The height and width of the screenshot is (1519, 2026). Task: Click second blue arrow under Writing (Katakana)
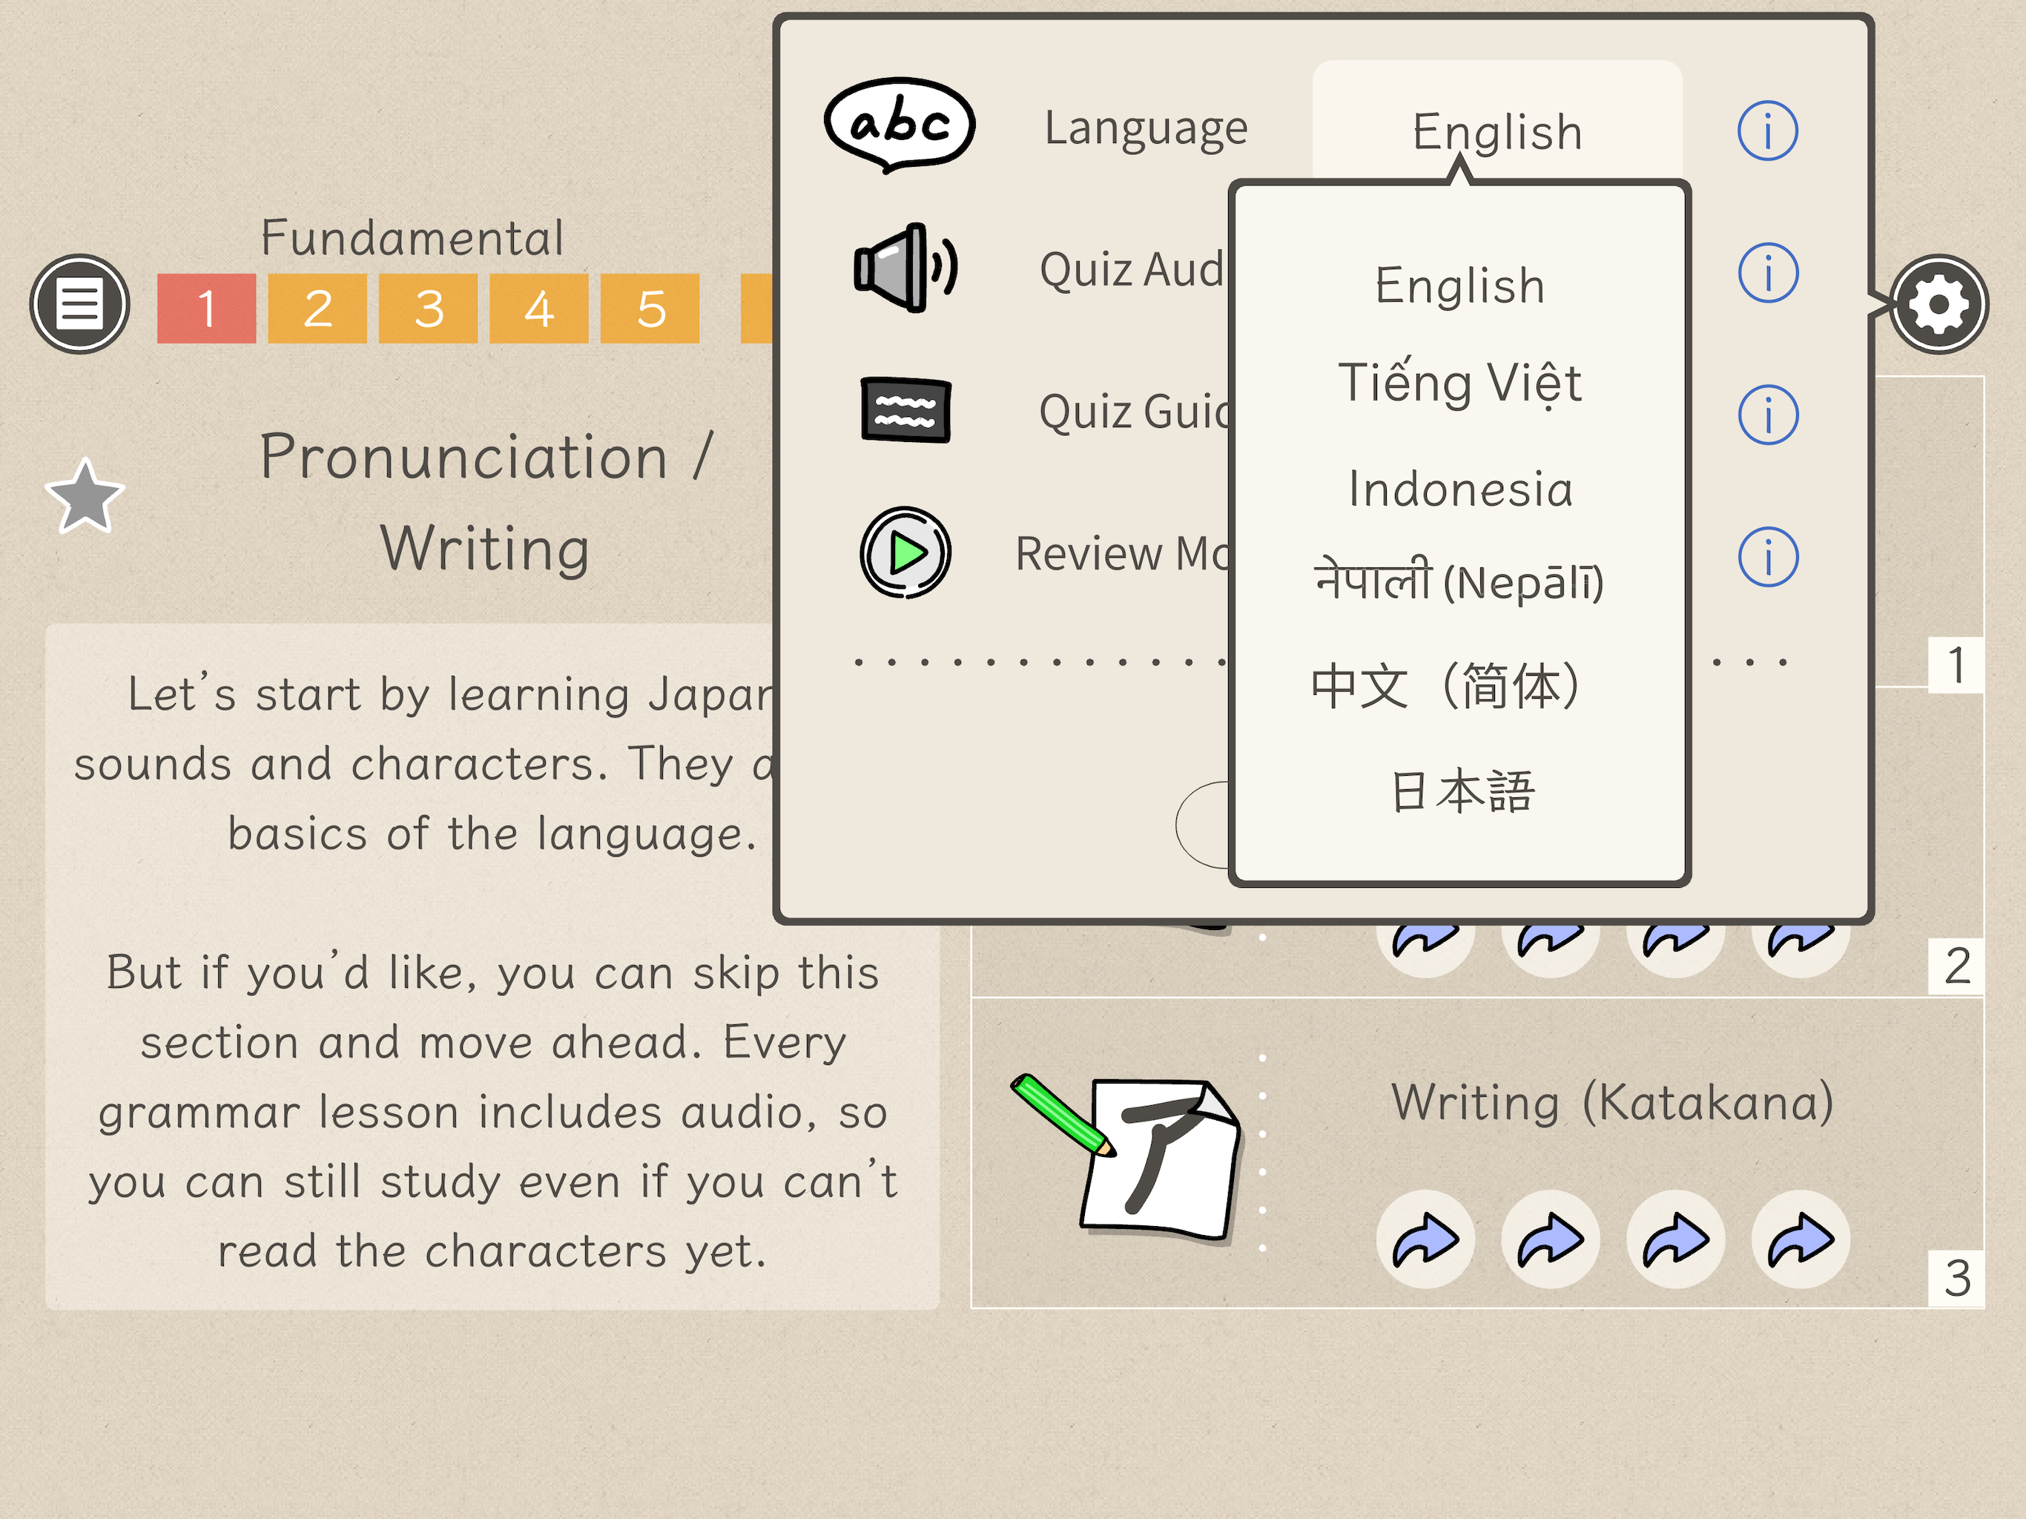[1551, 1239]
